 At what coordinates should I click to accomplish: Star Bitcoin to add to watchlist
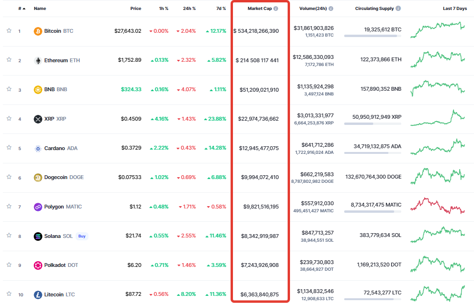pyautogui.click(x=9, y=30)
